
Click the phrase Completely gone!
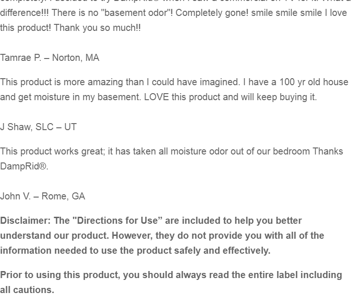point(212,13)
